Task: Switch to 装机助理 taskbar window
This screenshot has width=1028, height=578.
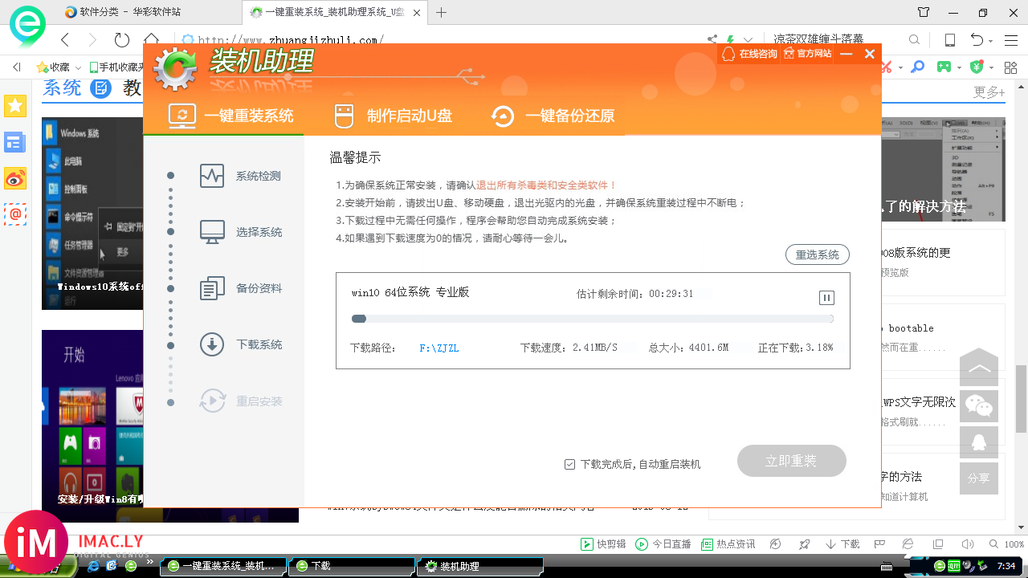Action: tap(480, 566)
